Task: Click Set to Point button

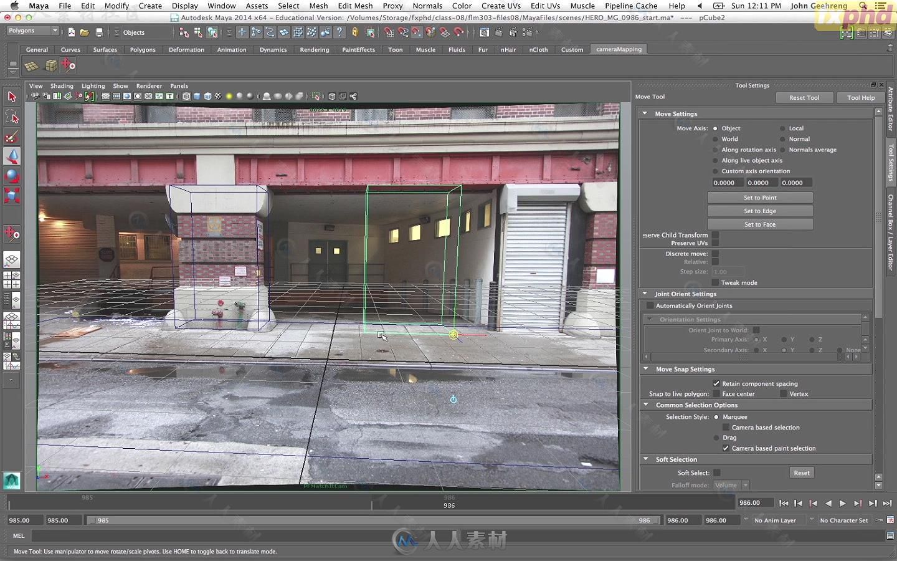Action: 760,198
